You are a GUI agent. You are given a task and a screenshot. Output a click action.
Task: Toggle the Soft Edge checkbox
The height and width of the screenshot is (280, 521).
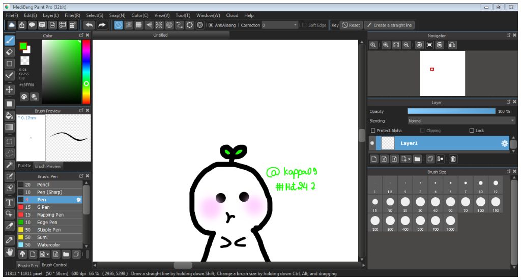tap(304, 25)
